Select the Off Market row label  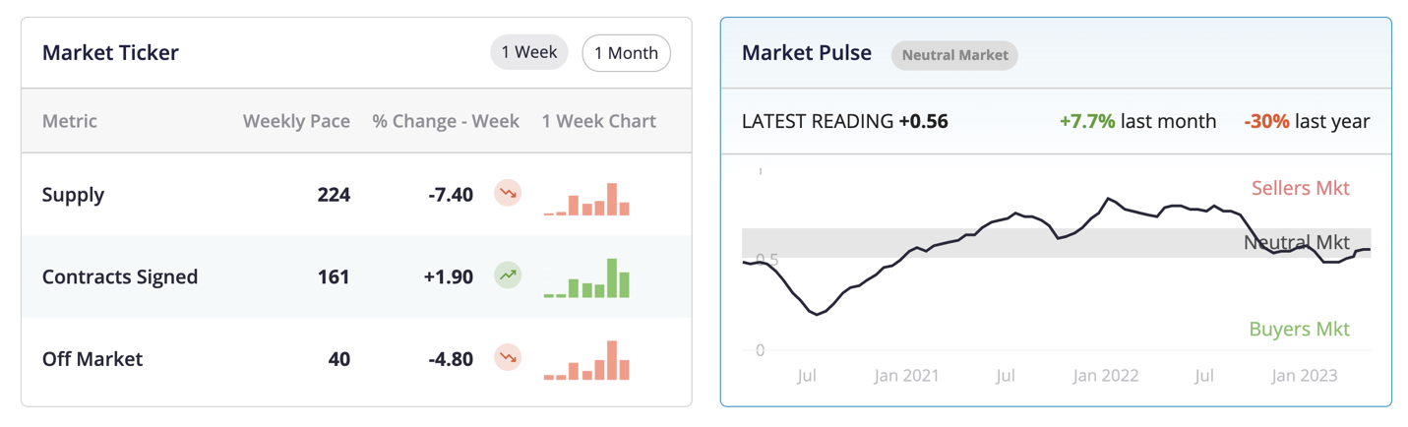(x=92, y=358)
